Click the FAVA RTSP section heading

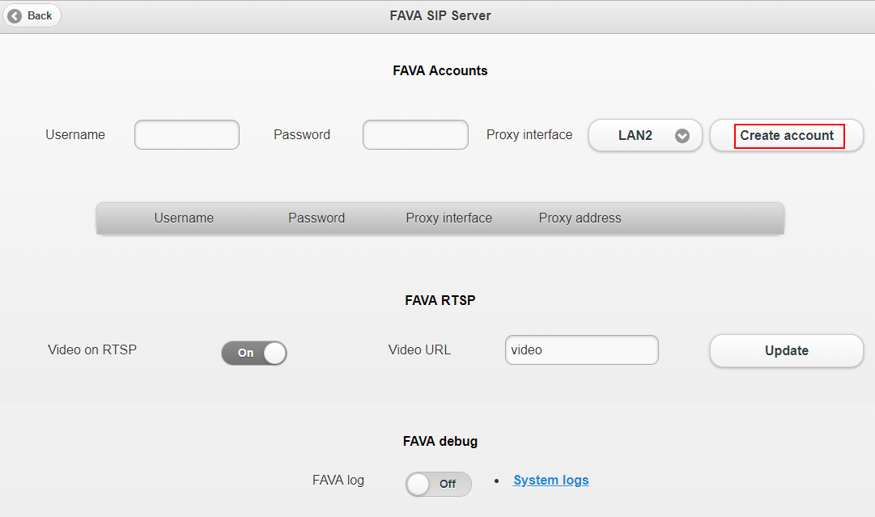point(440,300)
